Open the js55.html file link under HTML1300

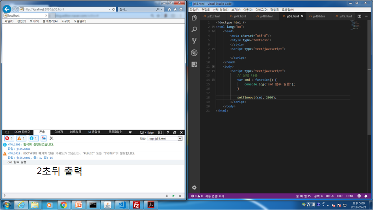point(23,149)
